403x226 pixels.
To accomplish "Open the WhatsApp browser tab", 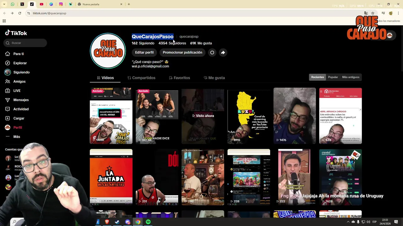I will [13, 4].
